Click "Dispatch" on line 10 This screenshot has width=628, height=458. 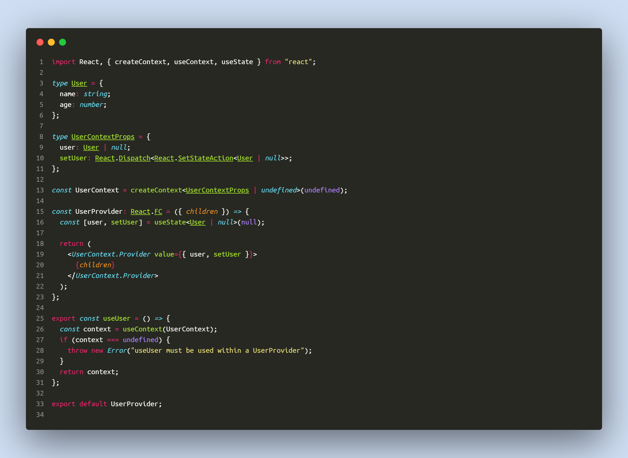point(134,158)
